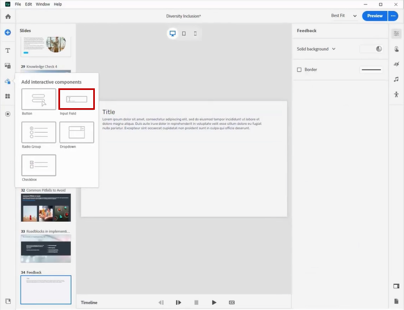This screenshot has height=310, width=404.
Task: Click the panel layout icon at bottom right
Action: click(396, 286)
